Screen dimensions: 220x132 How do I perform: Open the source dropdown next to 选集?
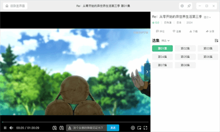(x=166, y=41)
